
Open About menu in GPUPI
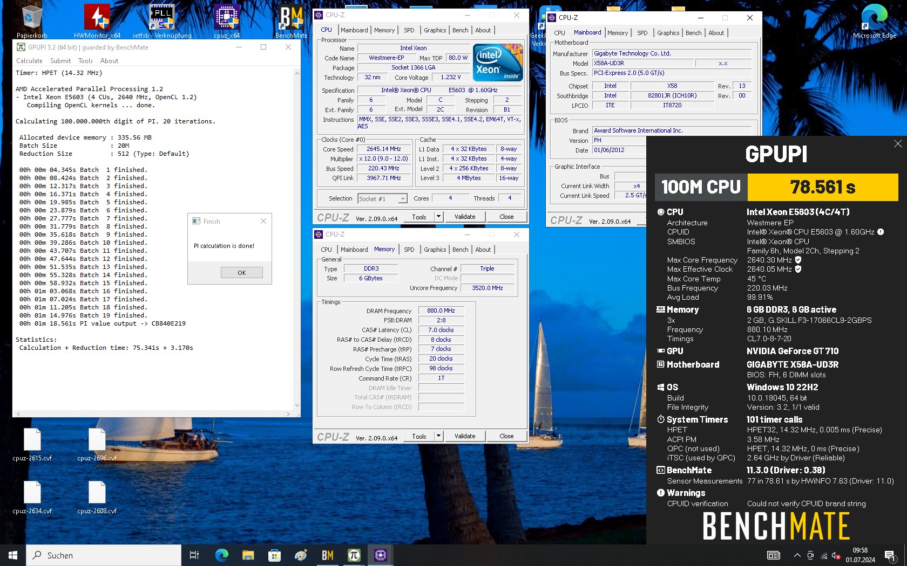tap(109, 61)
